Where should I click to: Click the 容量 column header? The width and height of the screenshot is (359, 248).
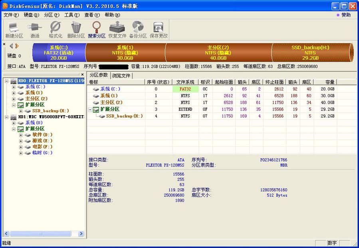pyautogui.click(x=325, y=82)
